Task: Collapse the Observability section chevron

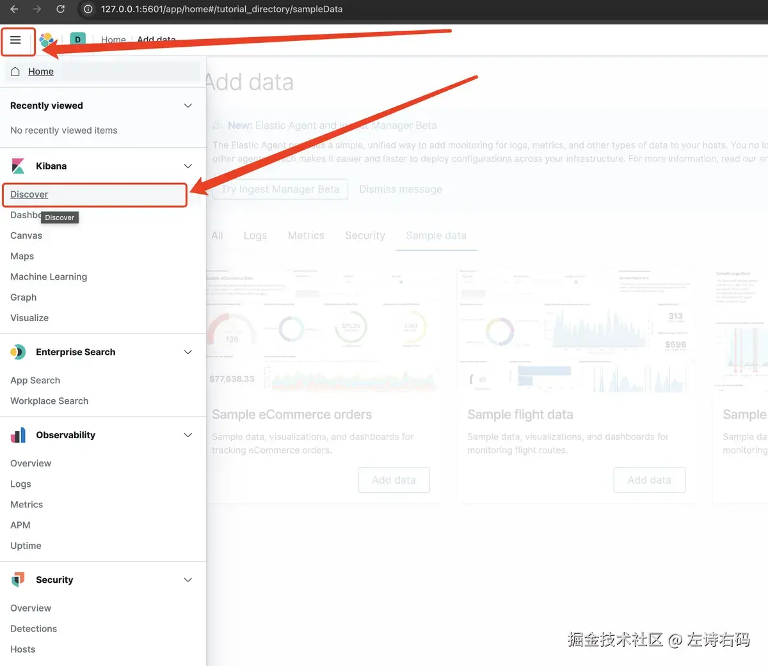Action: (188, 435)
